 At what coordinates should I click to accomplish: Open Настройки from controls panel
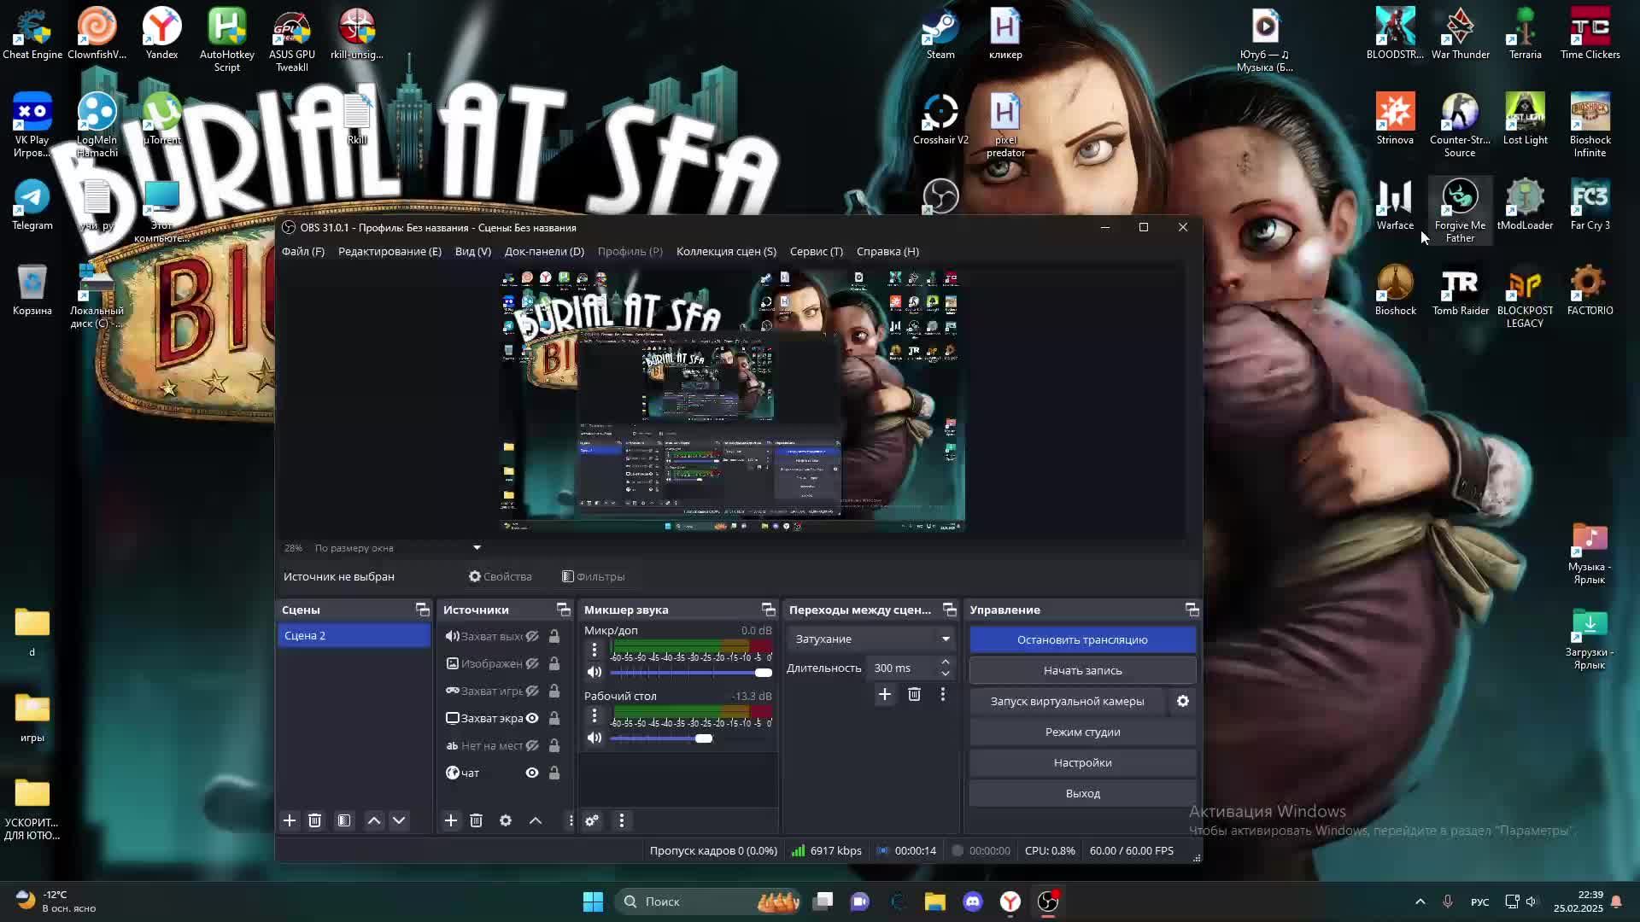pyautogui.click(x=1082, y=762)
